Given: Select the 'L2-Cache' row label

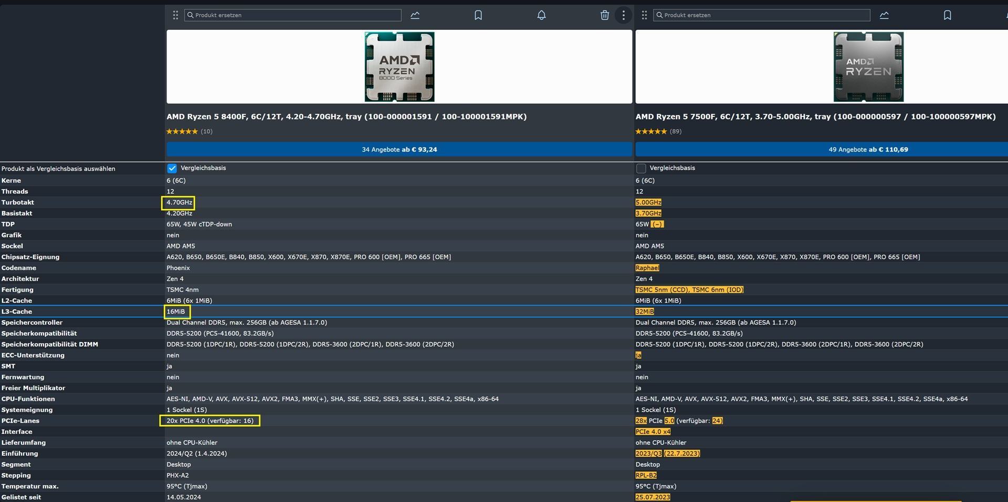Looking at the screenshot, I should [17, 301].
